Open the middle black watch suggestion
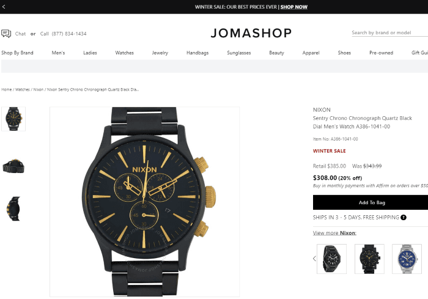428x299 pixels. 369,259
